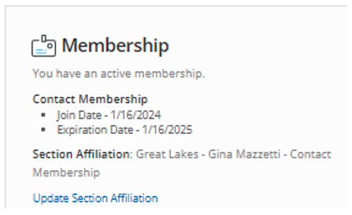Click the wrapped Membership word below Section Affiliation
The height and width of the screenshot is (215, 352).
coord(66,173)
